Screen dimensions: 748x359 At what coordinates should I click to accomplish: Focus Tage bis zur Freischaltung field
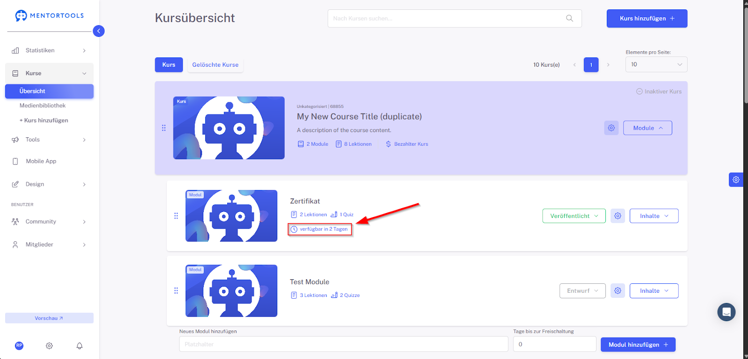(554, 344)
